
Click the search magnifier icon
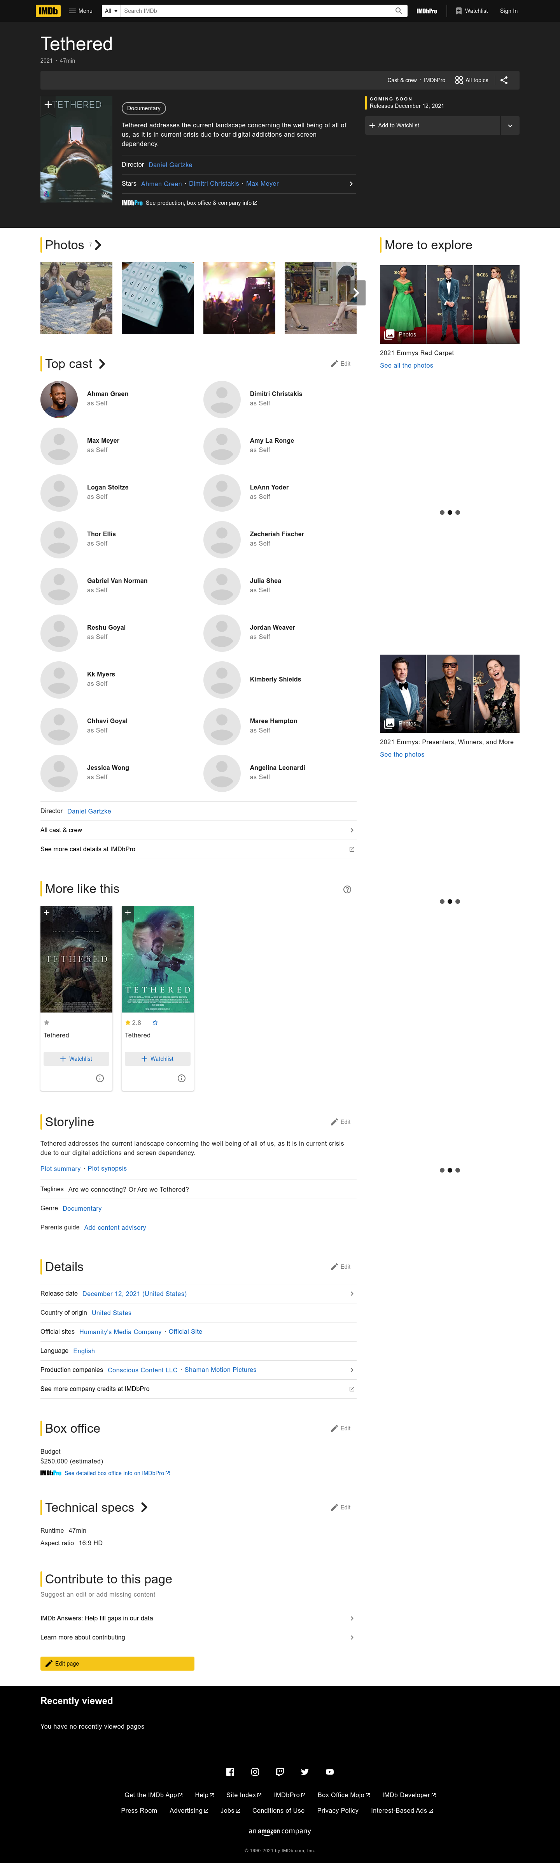[398, 11]
